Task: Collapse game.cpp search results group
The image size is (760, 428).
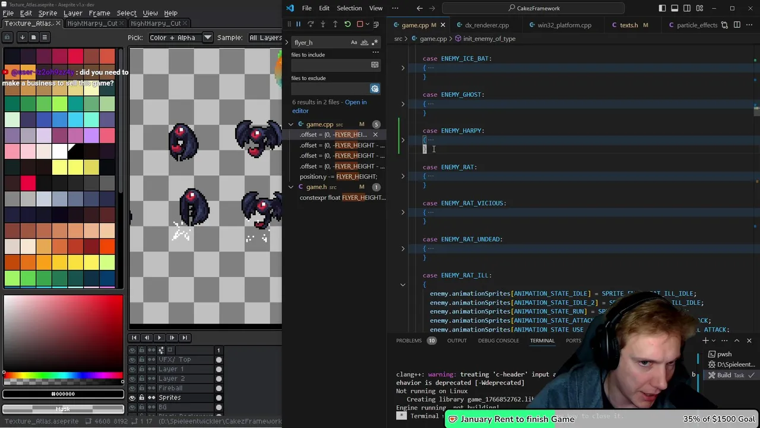Action: pyautogui.click(x=291, y=124)
